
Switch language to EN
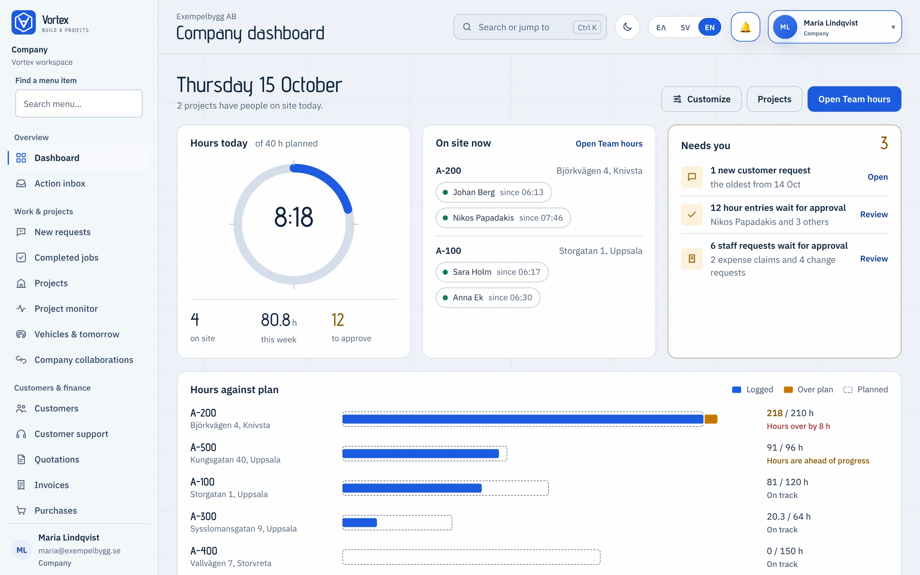pos(710,27)
